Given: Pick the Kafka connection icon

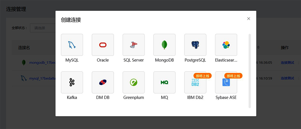Looking at the screenshot, I should click(x=72, y=83).
